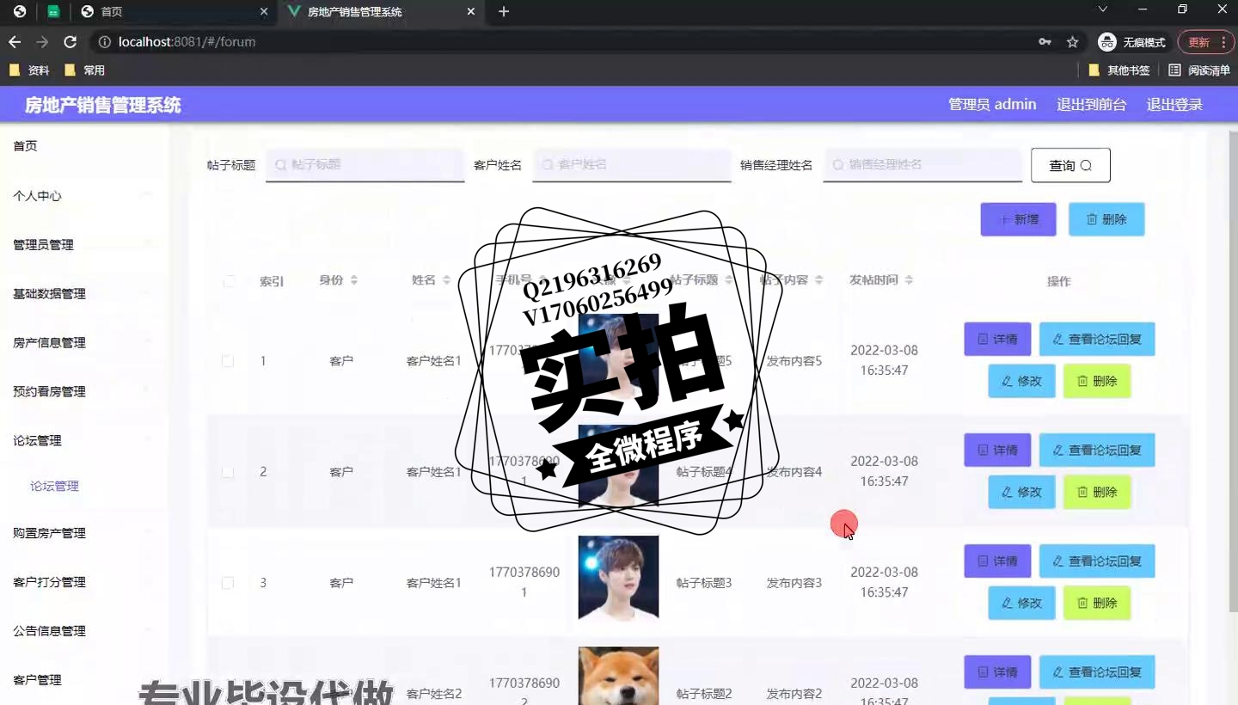1238x705 pixels.
Task: Switch to the 首页 browser tab
Action: point(172,12)
